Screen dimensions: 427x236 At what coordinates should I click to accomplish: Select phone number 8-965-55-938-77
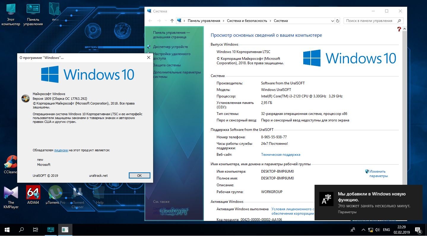pos(274,137)
